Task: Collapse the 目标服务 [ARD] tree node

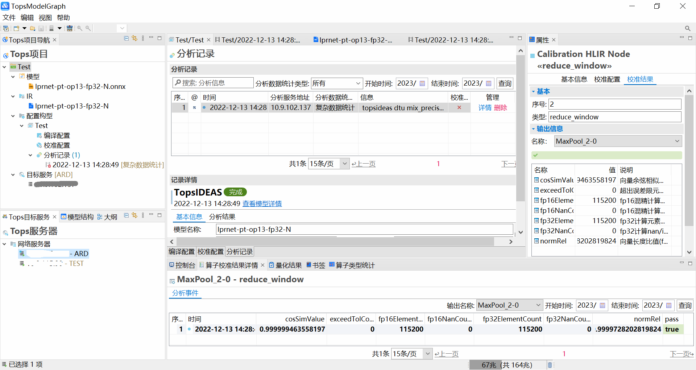Action: coord(13,174)
